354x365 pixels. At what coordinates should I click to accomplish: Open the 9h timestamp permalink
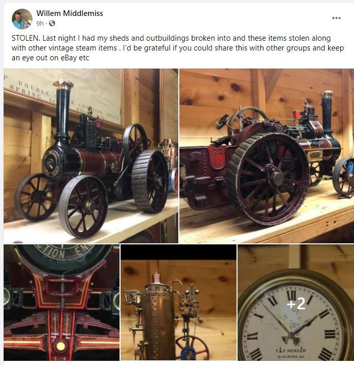tap(40, 23)
